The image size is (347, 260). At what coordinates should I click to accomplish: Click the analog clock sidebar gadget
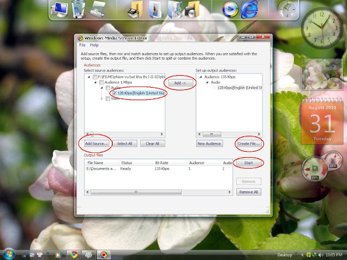[322, 28]
